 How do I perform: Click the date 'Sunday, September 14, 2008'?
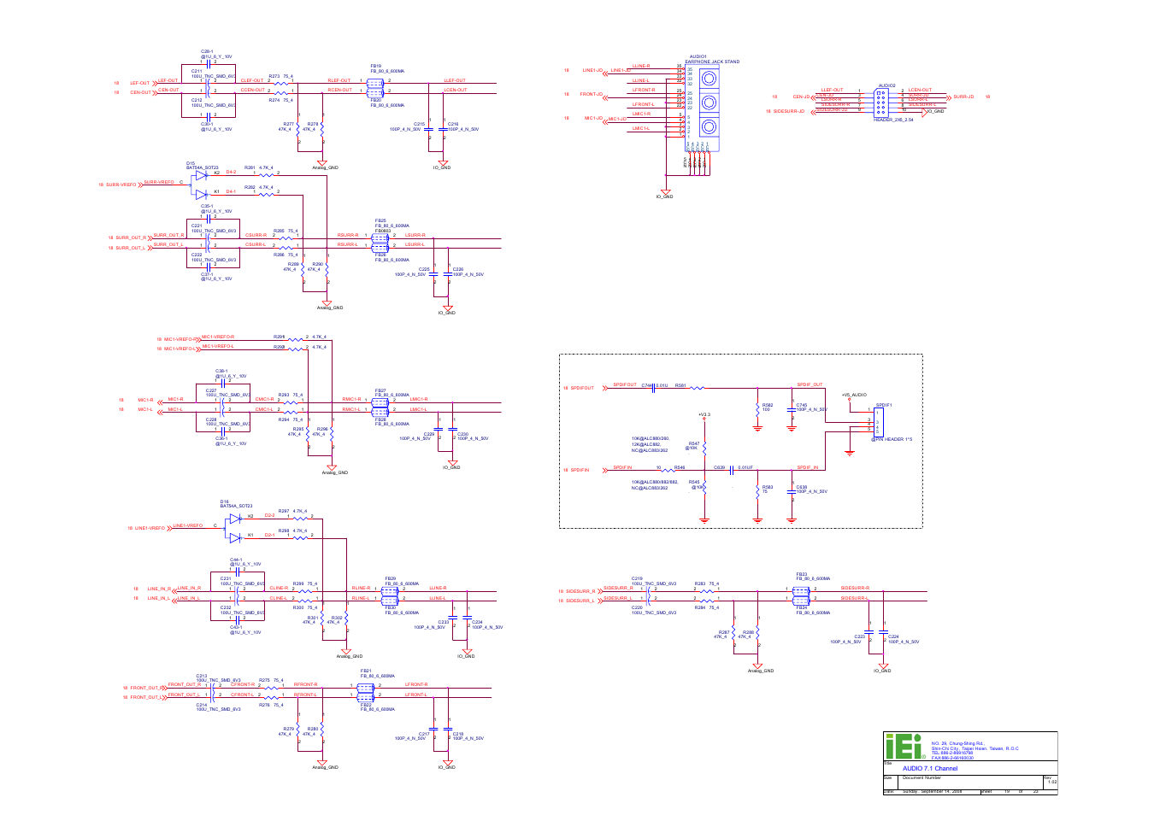coord(932,791)
